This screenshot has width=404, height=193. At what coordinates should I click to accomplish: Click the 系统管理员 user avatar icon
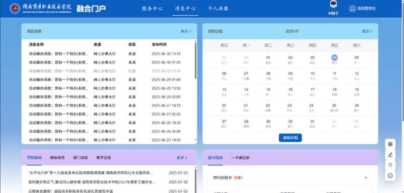tap(352, 9)
